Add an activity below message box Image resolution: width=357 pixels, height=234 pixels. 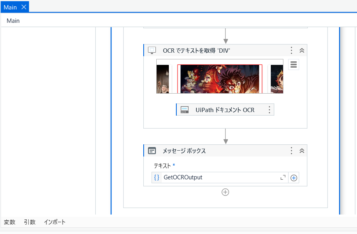(x=226, y=192)
